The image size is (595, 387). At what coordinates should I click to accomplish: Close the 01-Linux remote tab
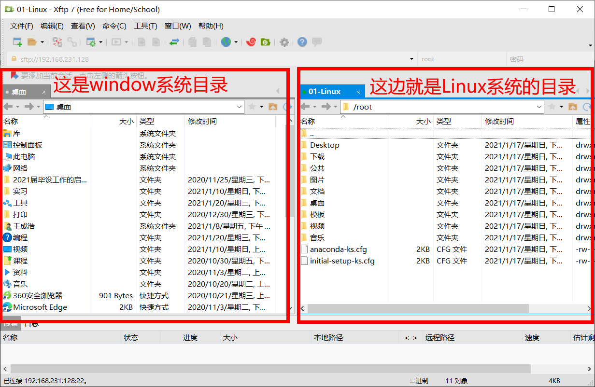[x=358, y=92]
